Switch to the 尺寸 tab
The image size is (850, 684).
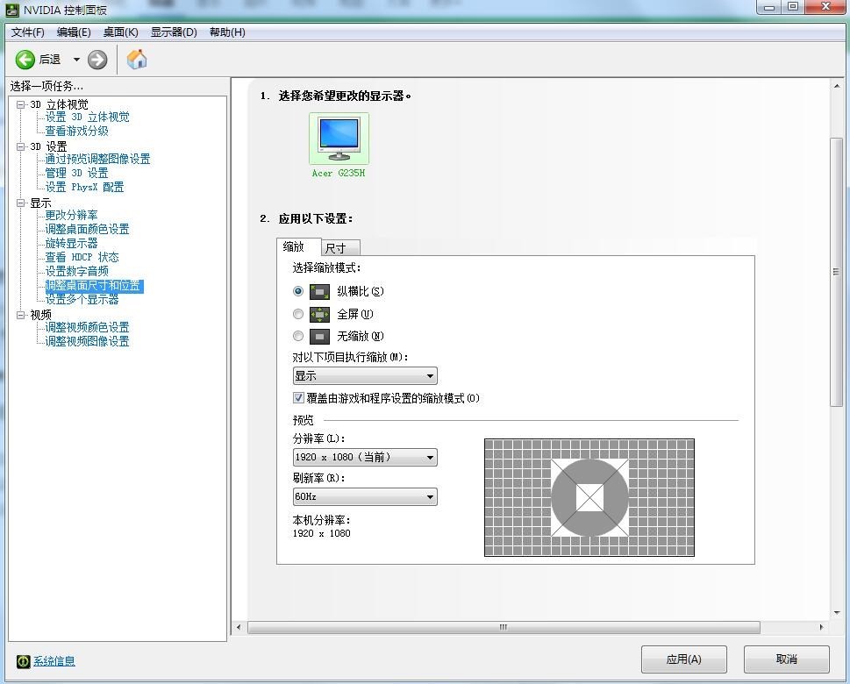pos(336,248)
